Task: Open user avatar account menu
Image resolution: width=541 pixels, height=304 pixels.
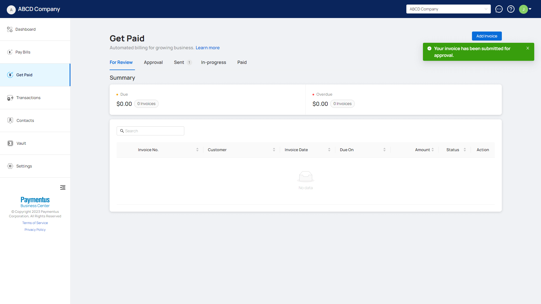Action: coord(525,9)
